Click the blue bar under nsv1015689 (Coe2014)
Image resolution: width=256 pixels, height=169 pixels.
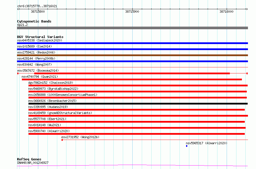(132, 49)
